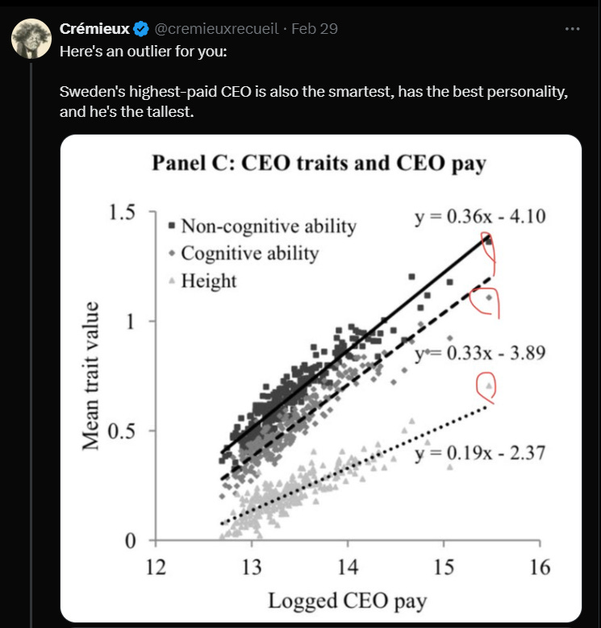
Task: Click the red-circled cognitive ability outlier point
Action: pos(489,297)
